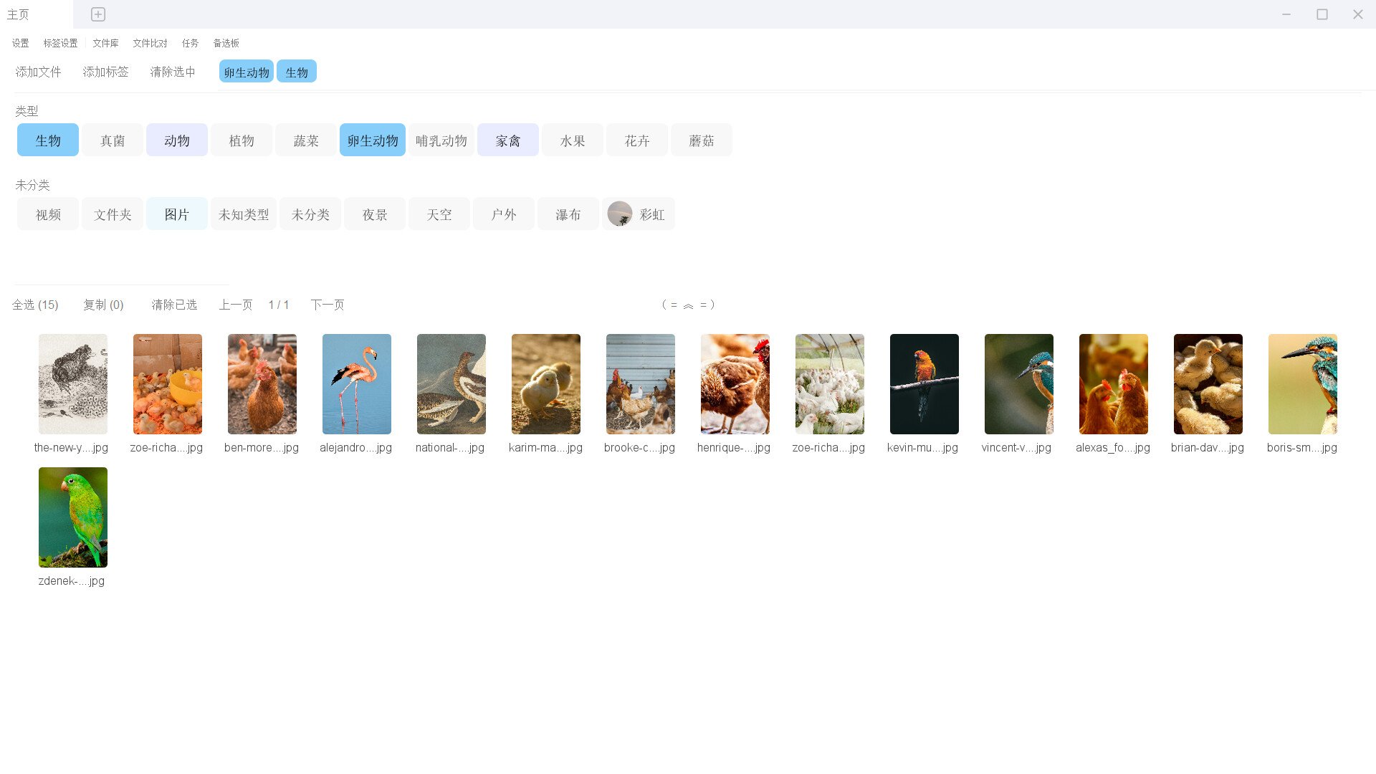Enable the 家禽 type filter

pos(507,140)
